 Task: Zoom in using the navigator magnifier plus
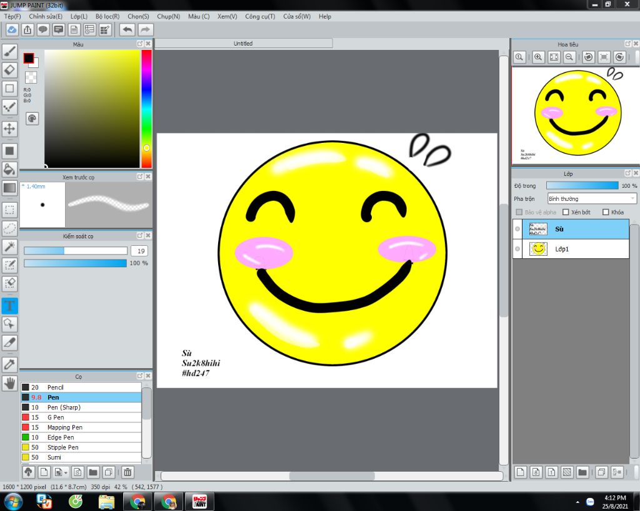[538, 57]
